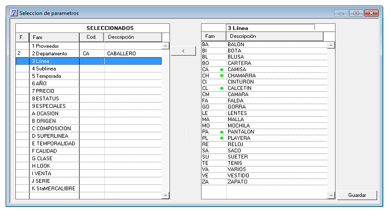Select RELOJ in the Línea list
390x211 pixels.
click(265, 144)
